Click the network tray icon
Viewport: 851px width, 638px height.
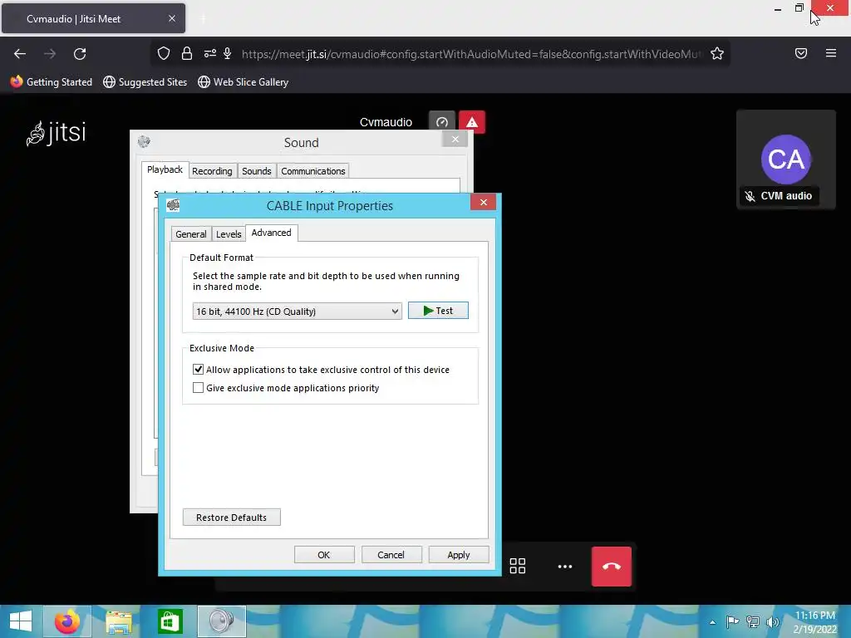coord(753,621)
